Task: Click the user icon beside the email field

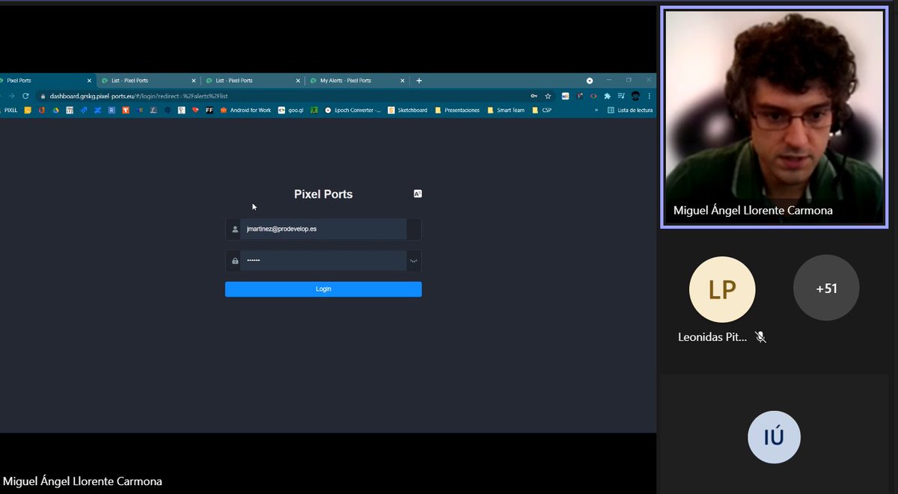Action: pos(235,229)
